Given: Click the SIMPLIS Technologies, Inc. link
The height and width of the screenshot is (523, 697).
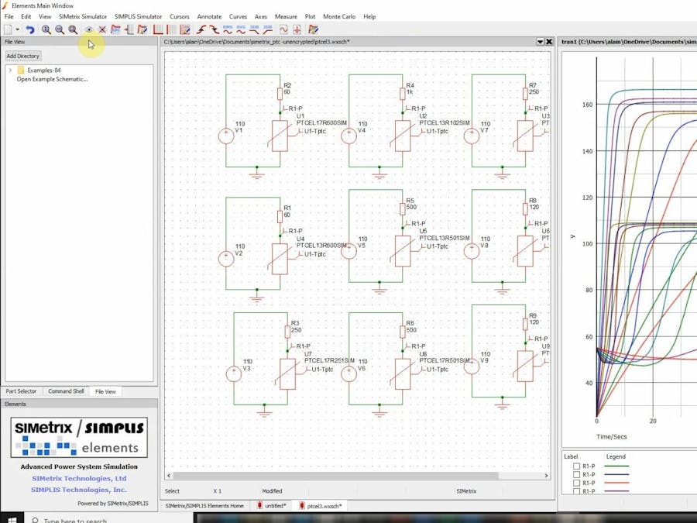Looking at the screenshot, I should (79, 490).
